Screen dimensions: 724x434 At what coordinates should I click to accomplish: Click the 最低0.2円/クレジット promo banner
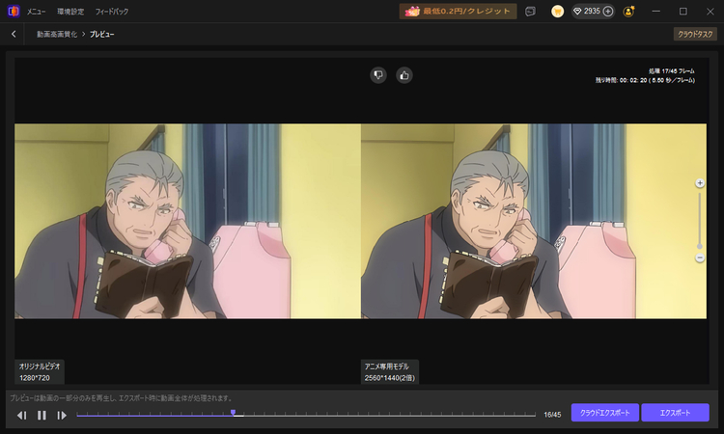[458, 11]
